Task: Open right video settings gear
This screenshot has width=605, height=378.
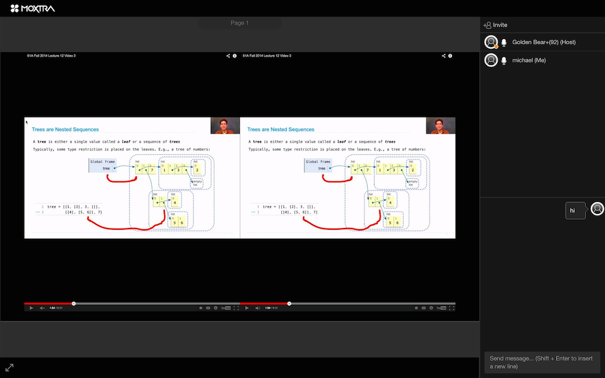Action: (x=431, y=308)
